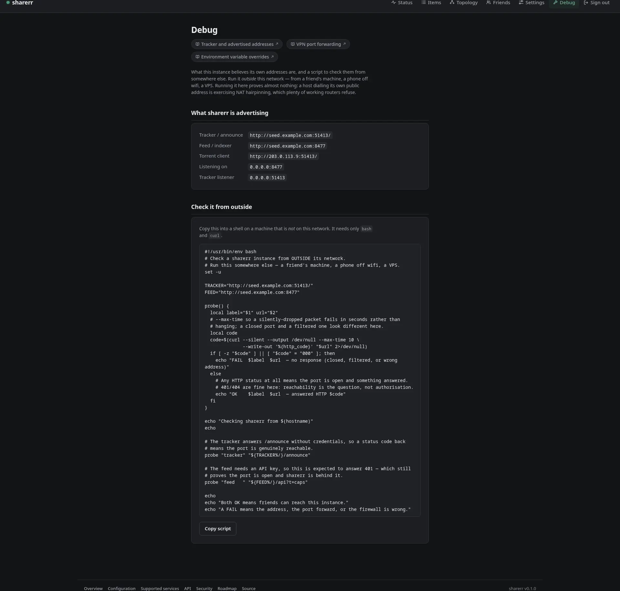Copy the script with the Copy script button

[x=218, y=529]
